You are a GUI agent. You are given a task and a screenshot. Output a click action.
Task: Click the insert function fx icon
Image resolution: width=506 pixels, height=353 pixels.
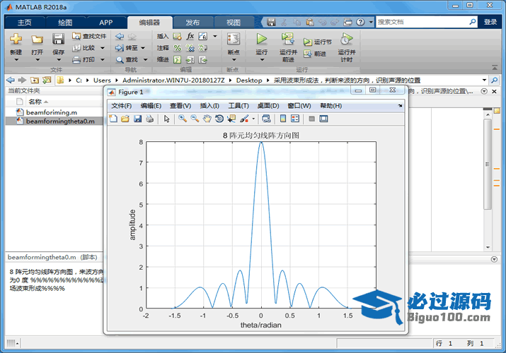click(x=190, y=36)
